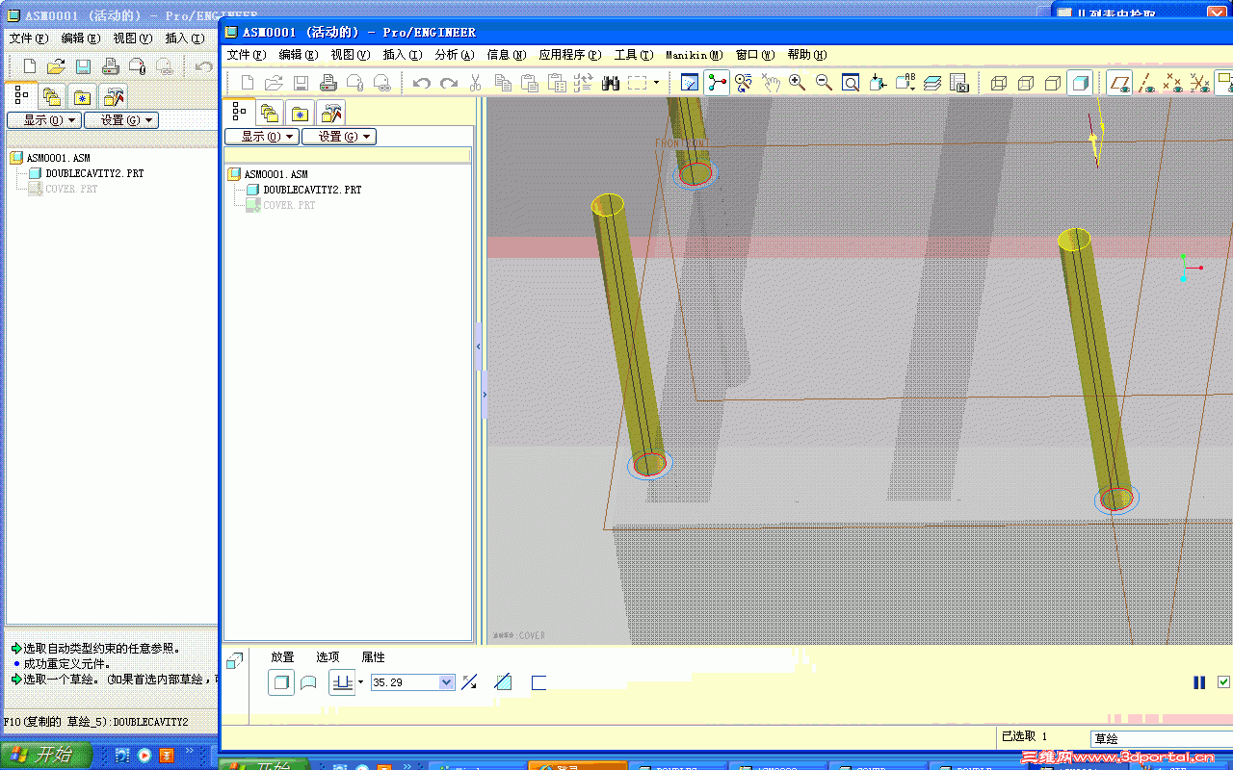Screen dimensions: 1233x770
Task: Click the Flip depth direction icon
Action: point(469,682)
